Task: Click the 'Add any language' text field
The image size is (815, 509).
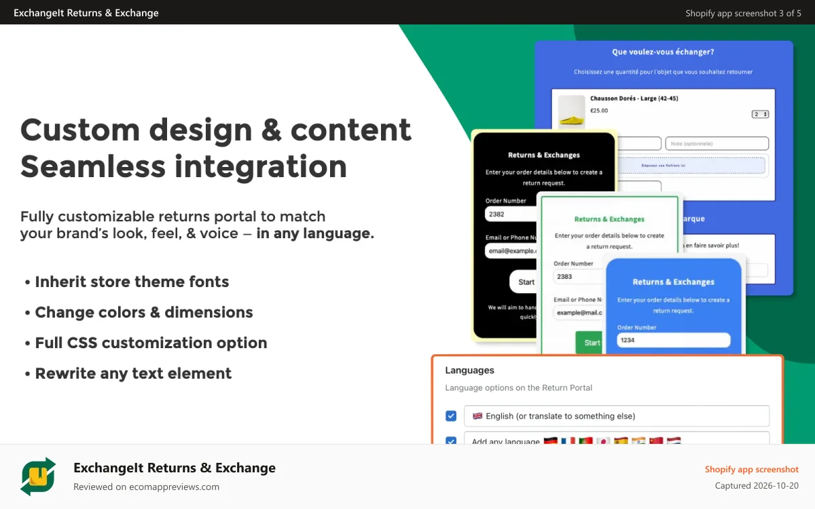Action: pyautogui.click(x=617, y=438)
